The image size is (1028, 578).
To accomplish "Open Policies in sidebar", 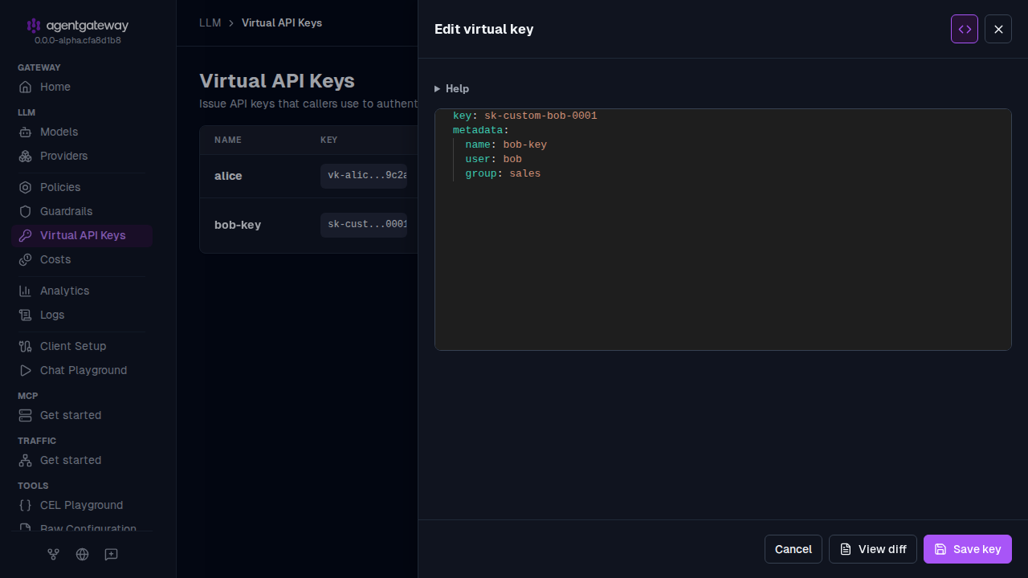I will (x=82, y=187).
